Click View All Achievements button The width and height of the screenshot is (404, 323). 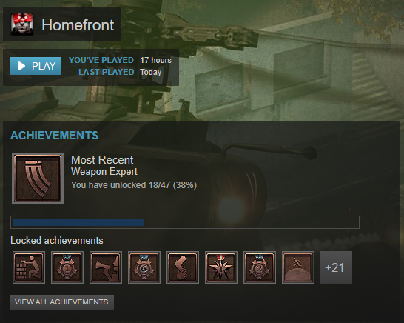(62, 302)
